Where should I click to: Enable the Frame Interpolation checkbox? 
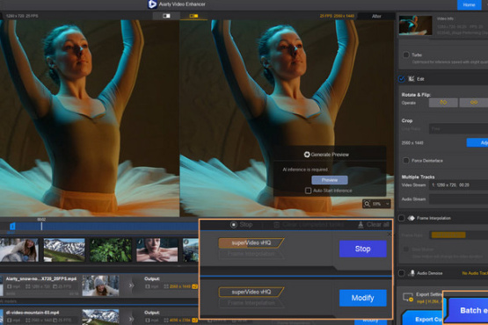pos(402,218)
